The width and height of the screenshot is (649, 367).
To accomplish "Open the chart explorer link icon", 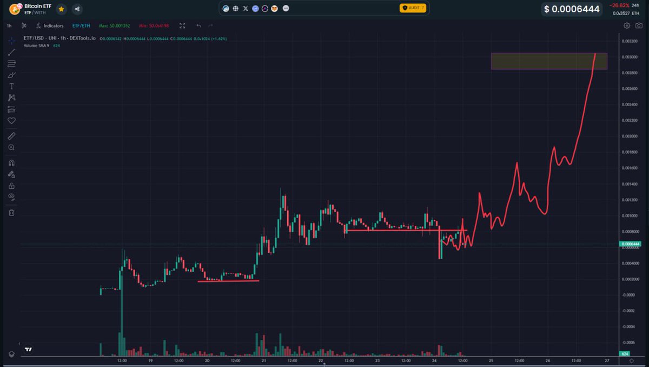I will tap(226, 8).
